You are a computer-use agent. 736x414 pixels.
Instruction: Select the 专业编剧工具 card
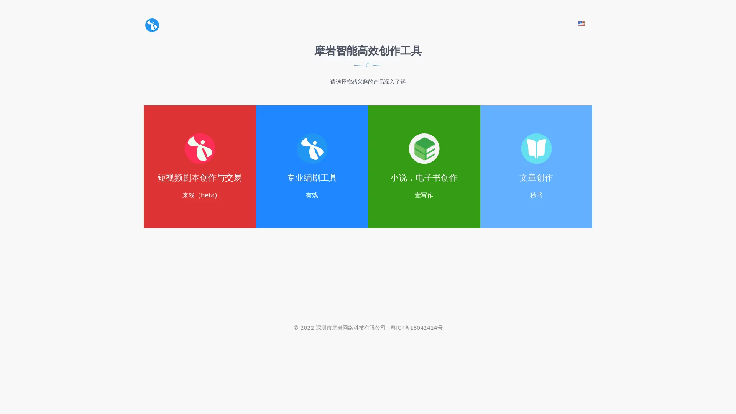[312, 167]
